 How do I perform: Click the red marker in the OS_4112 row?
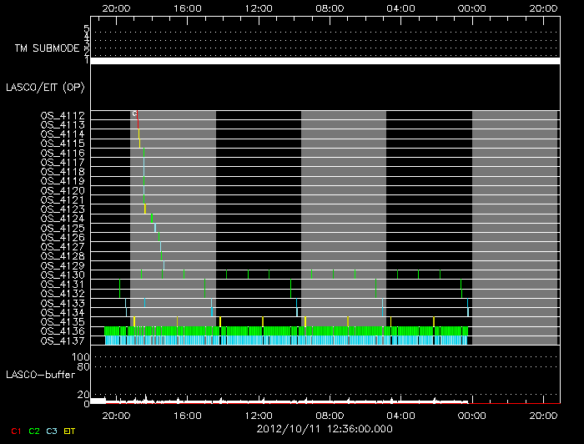coord(137,115)
